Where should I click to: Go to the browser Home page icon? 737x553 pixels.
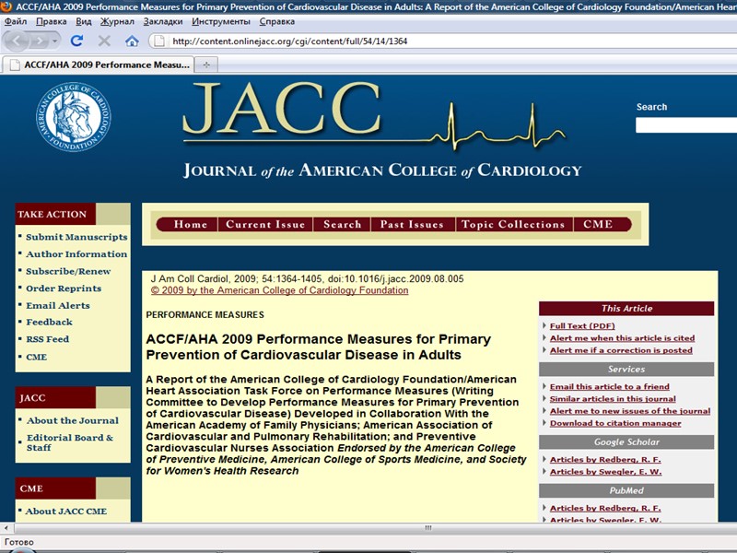[132, 41]
